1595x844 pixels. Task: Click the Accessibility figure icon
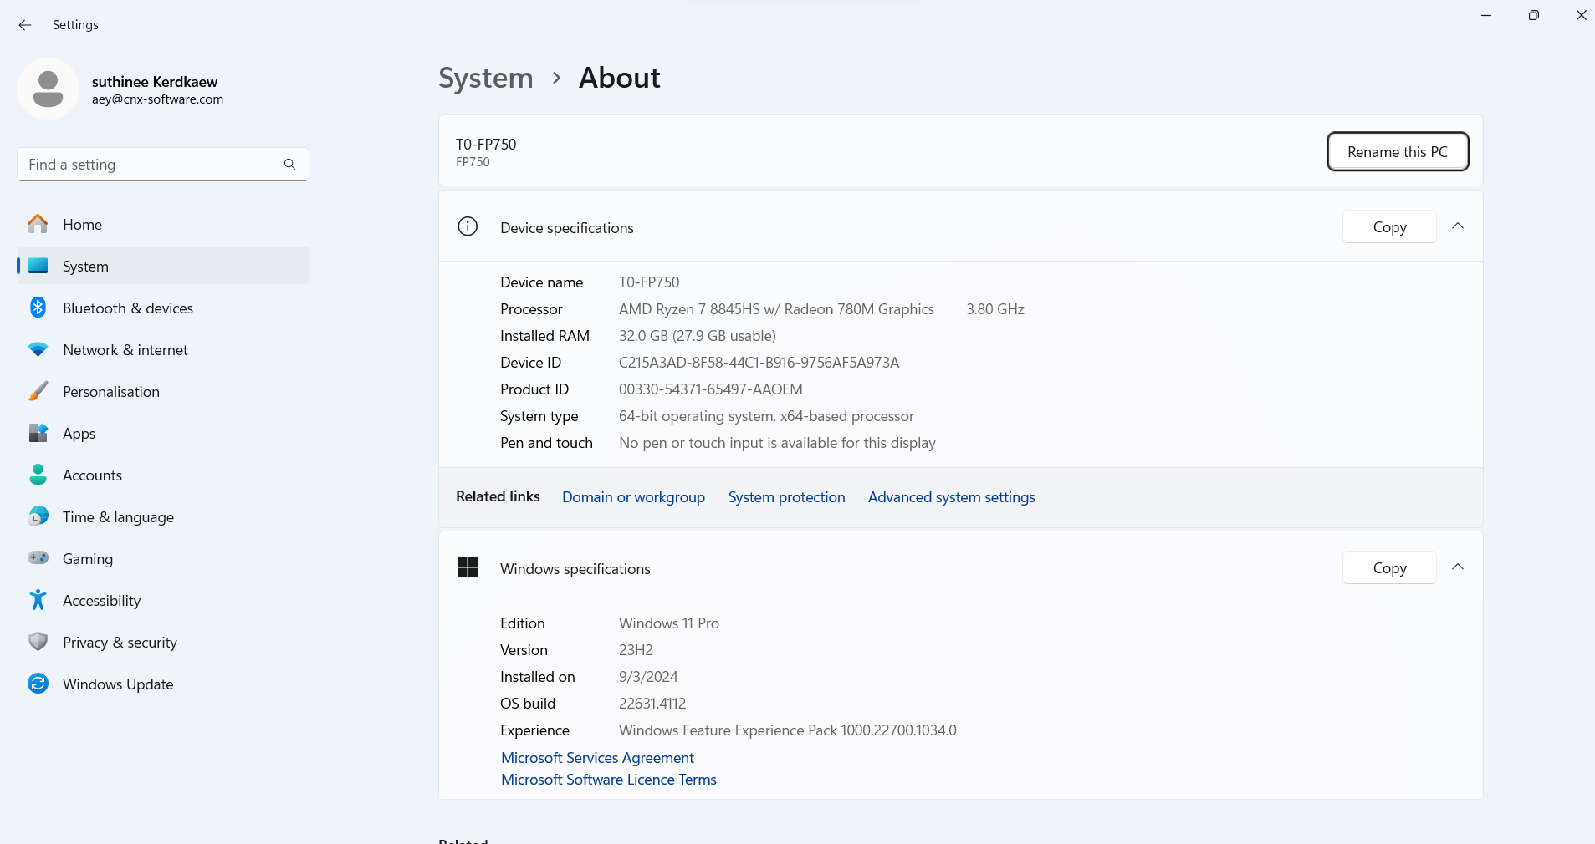click(x=38, y=600)
